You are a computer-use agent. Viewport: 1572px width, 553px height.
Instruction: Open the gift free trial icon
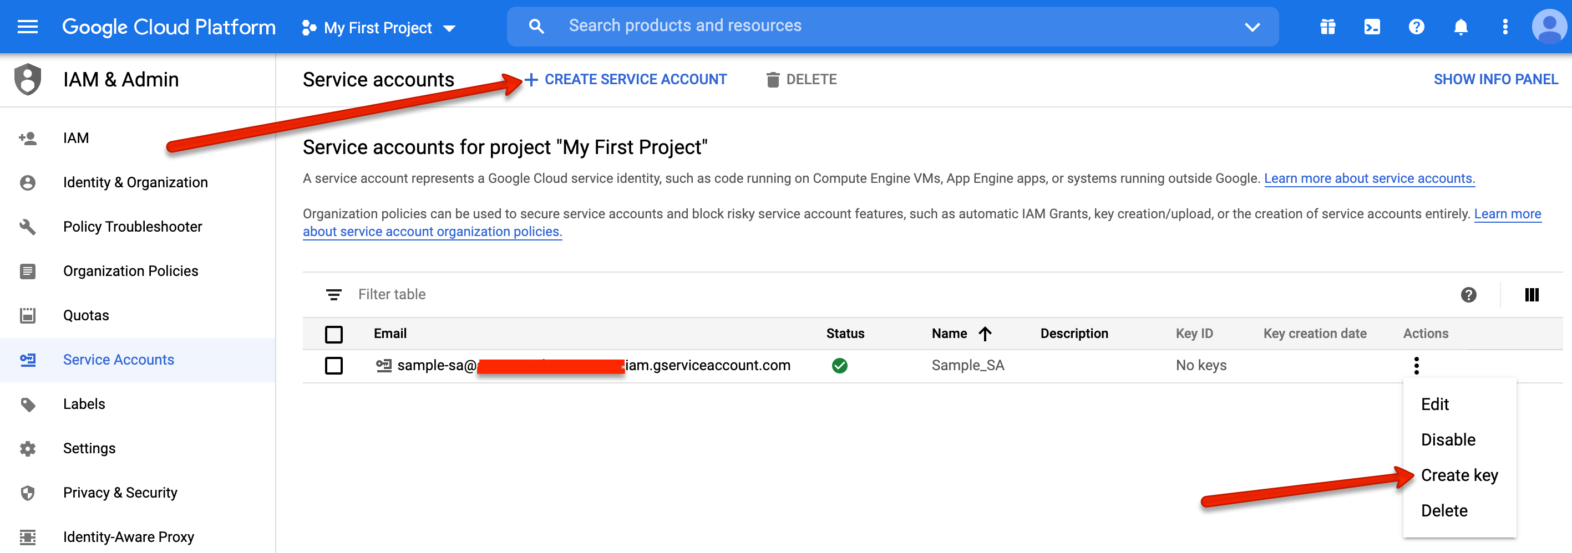[x=1328, y=27]
